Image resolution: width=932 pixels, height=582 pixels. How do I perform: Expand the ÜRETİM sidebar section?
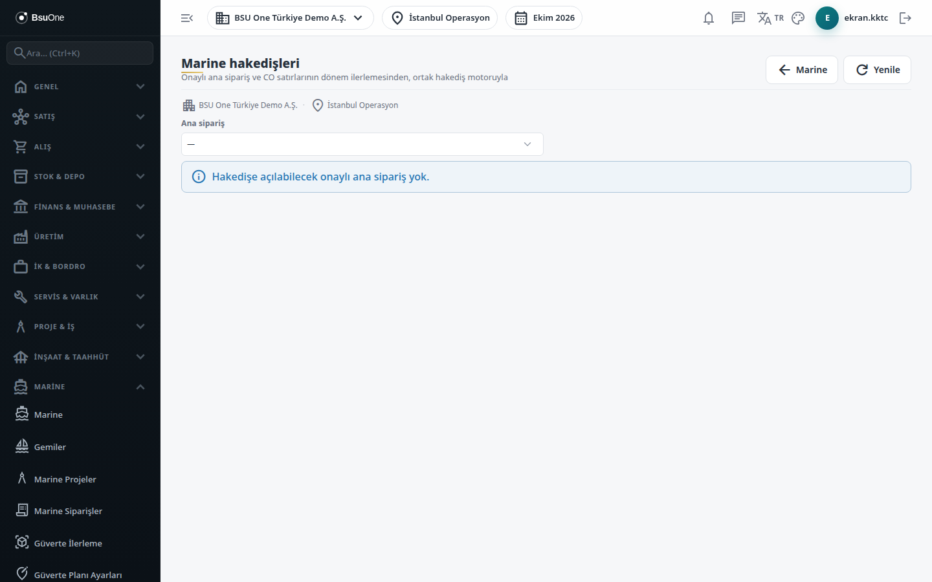[80, 237]
